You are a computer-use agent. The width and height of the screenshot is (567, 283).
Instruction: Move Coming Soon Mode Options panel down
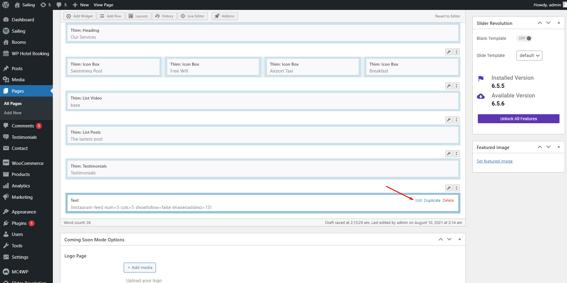tap(449, 239)
